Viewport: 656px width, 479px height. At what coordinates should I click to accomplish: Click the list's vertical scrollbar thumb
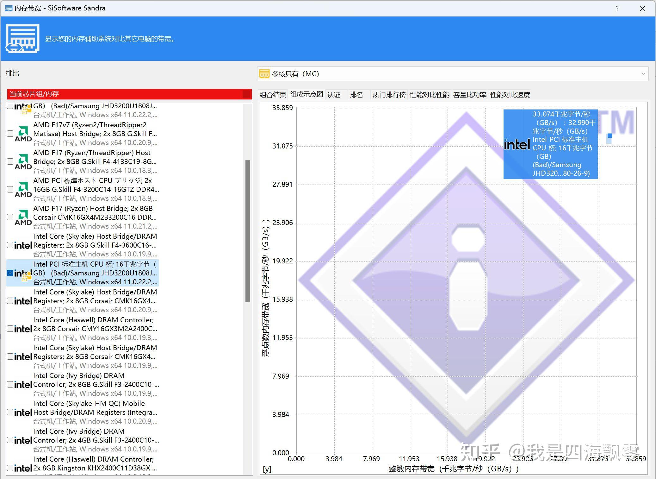click(x=248, y=231)
